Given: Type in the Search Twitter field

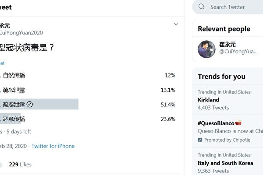Looking at the screenshot, I should point(232,7).
